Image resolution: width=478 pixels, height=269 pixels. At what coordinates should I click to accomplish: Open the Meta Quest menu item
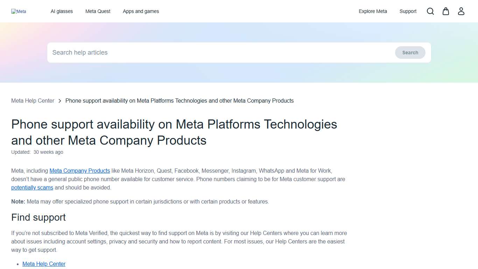pyautogui.click(x=98, y=11)
